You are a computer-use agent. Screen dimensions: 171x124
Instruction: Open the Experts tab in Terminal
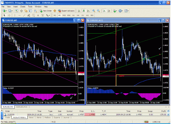tap(57, 117)
